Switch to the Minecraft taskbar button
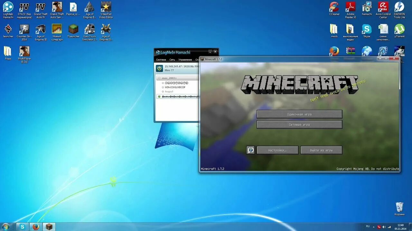The image size is (412, 231). 49,227
